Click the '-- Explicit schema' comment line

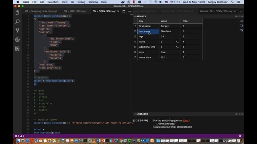click(45, 120)
